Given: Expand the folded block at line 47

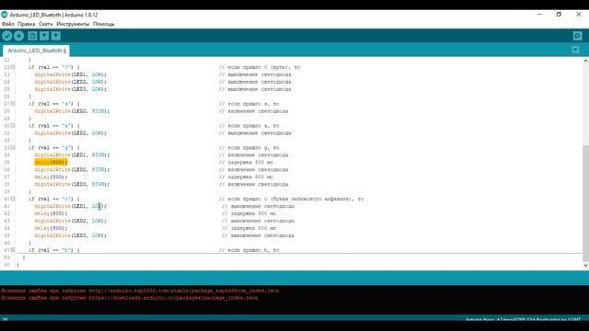Looking at the screenshot, I should click(x=13, y=249).
